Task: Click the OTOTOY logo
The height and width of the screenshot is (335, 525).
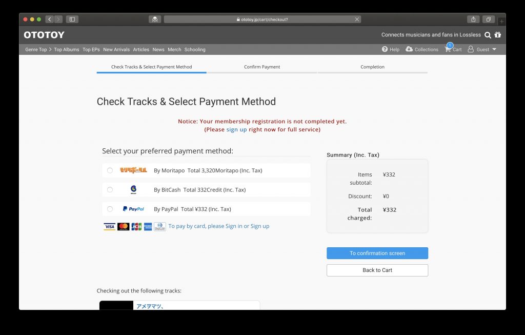Action: [44, 35]
